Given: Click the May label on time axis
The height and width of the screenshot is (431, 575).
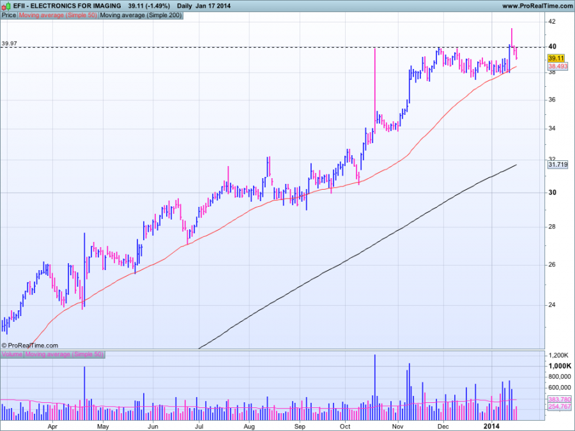Looking at the screenshot, I should pyautogui.click(x=103, y=427).
